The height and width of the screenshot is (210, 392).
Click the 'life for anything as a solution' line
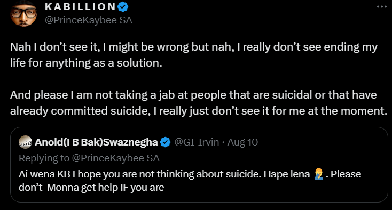tap(86, 63)
